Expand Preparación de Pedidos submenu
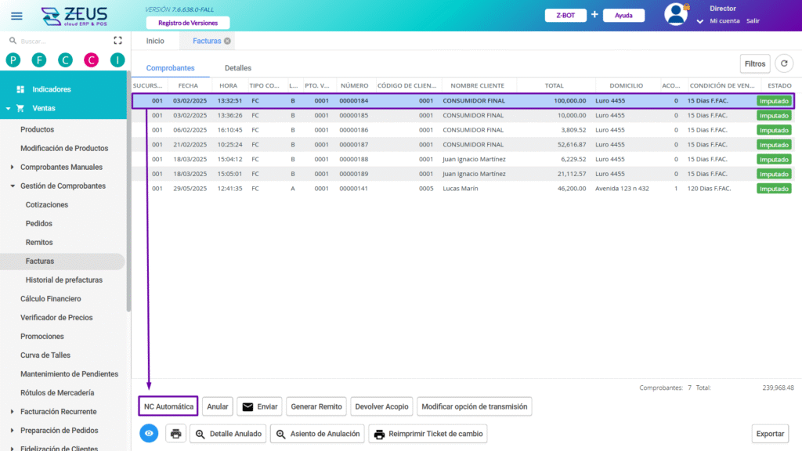This screenshot has width=802, height=451. point(13,431)
